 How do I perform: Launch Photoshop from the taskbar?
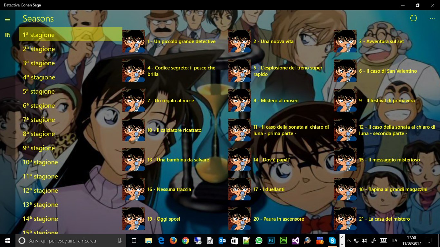tap(271, 241)
